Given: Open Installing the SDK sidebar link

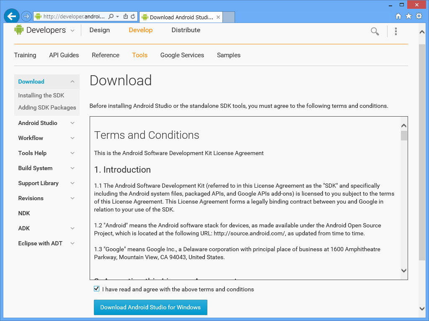Looking at the screenshot, I should pos(41,95).
